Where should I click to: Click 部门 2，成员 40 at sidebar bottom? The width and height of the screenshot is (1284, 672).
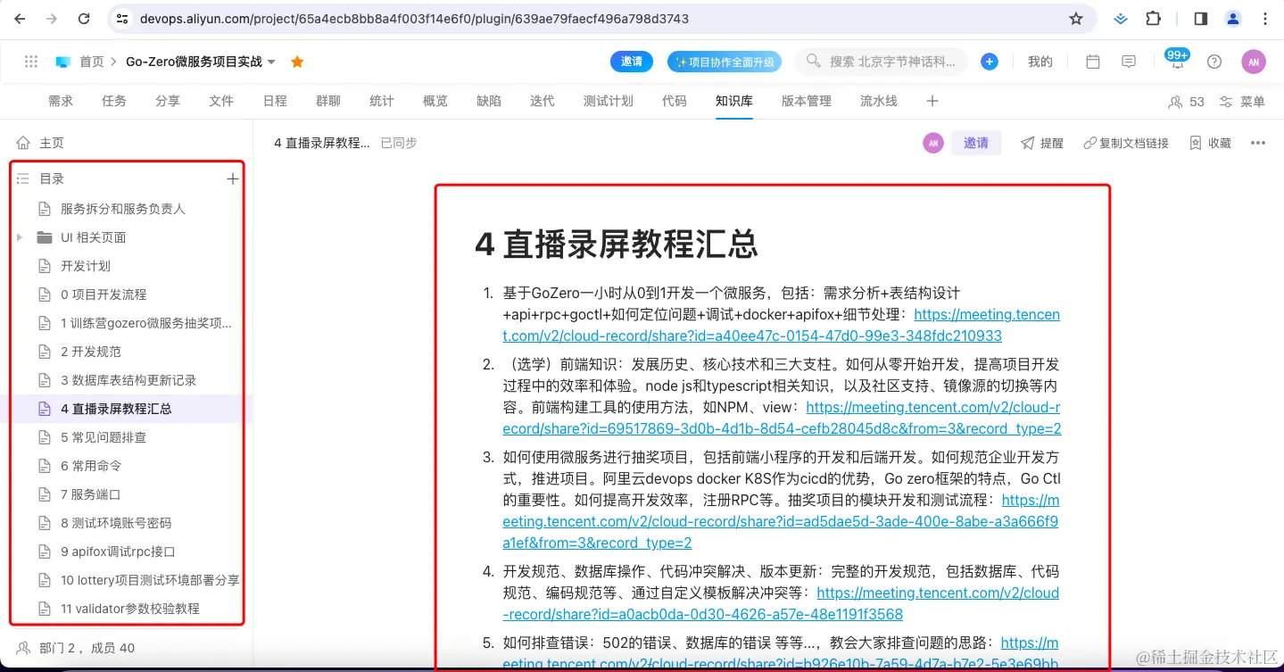(x=87, y=648)
